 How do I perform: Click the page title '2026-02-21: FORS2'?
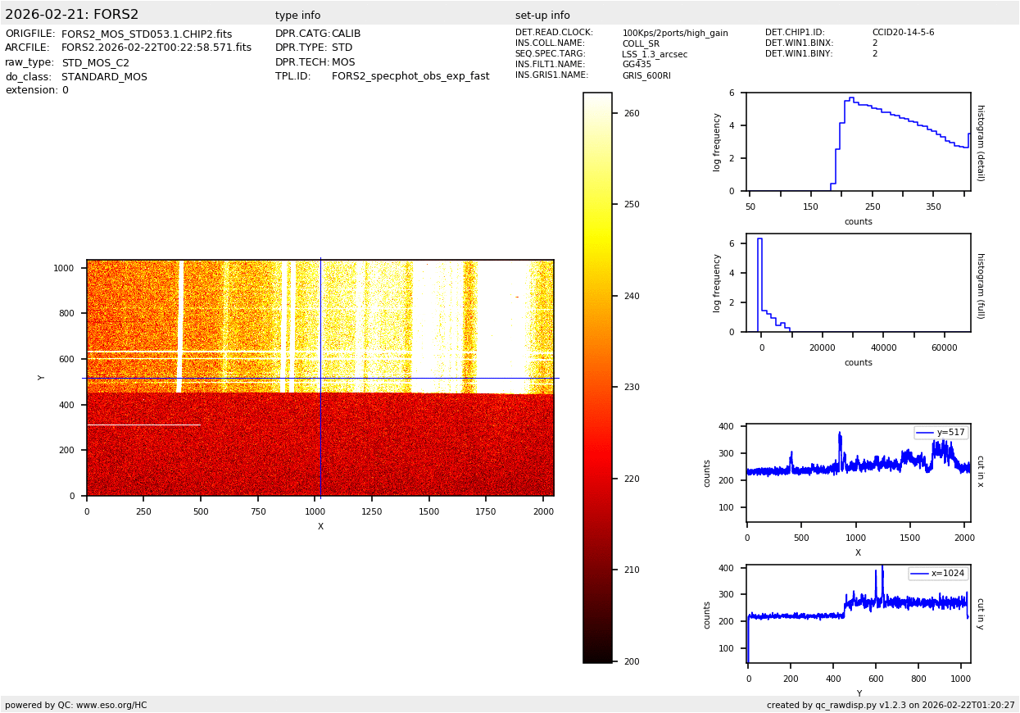tap(72, 15)
